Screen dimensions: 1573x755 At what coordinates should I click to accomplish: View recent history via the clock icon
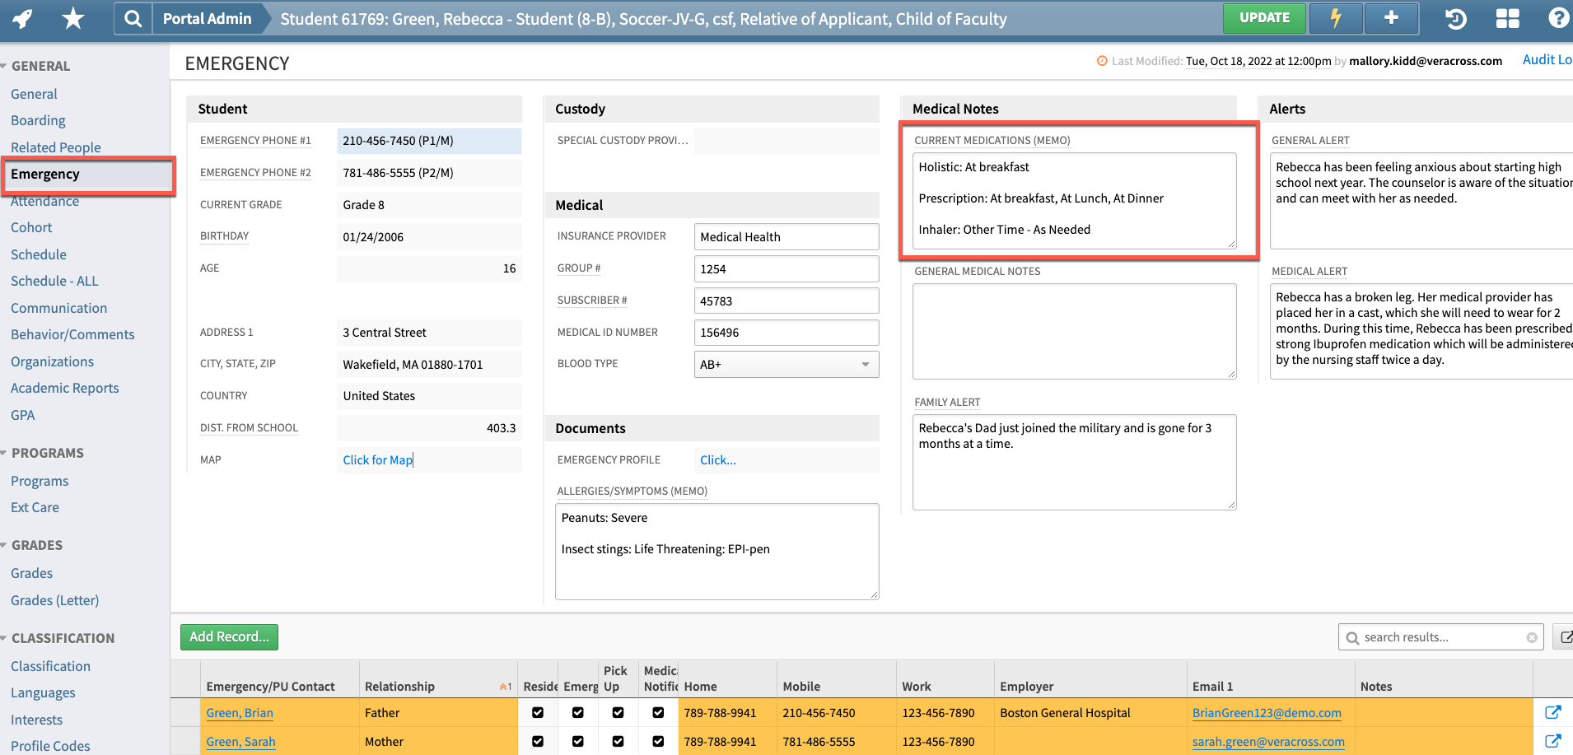click(x=1455, y=17)
